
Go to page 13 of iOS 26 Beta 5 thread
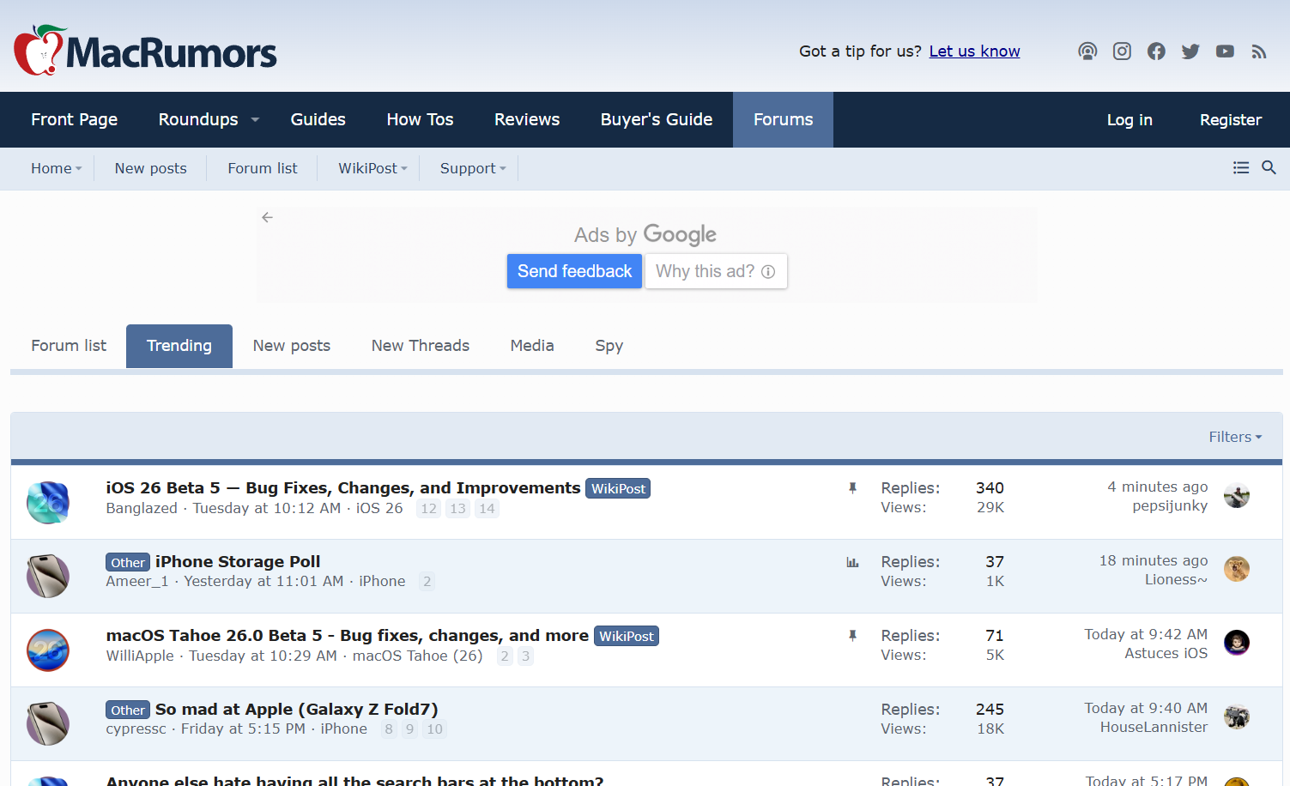(457, 509)
